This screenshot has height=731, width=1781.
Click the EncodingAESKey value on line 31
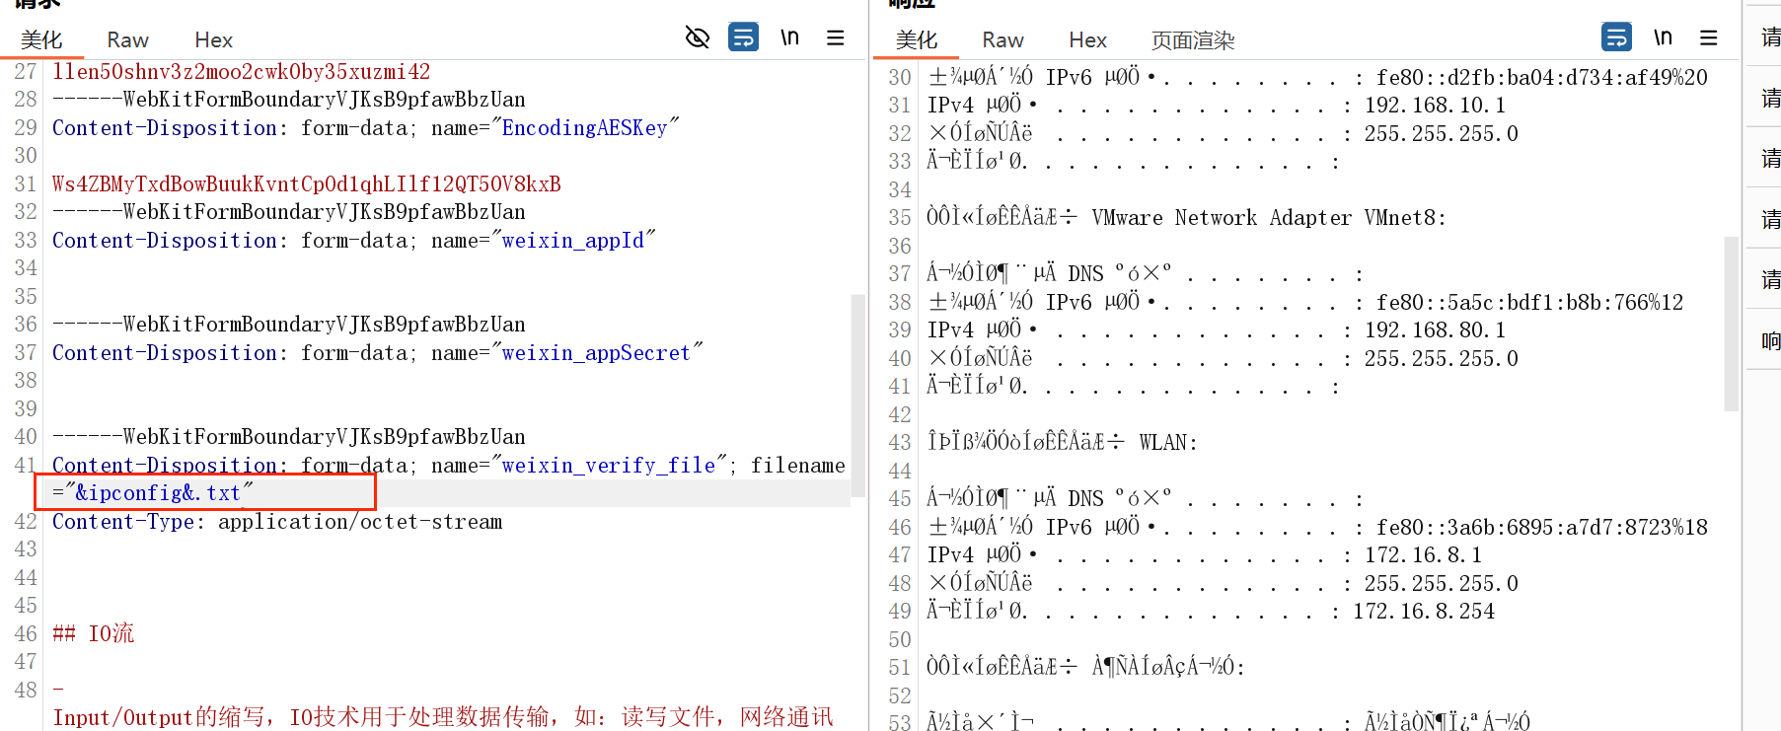(x=306, y=184)
